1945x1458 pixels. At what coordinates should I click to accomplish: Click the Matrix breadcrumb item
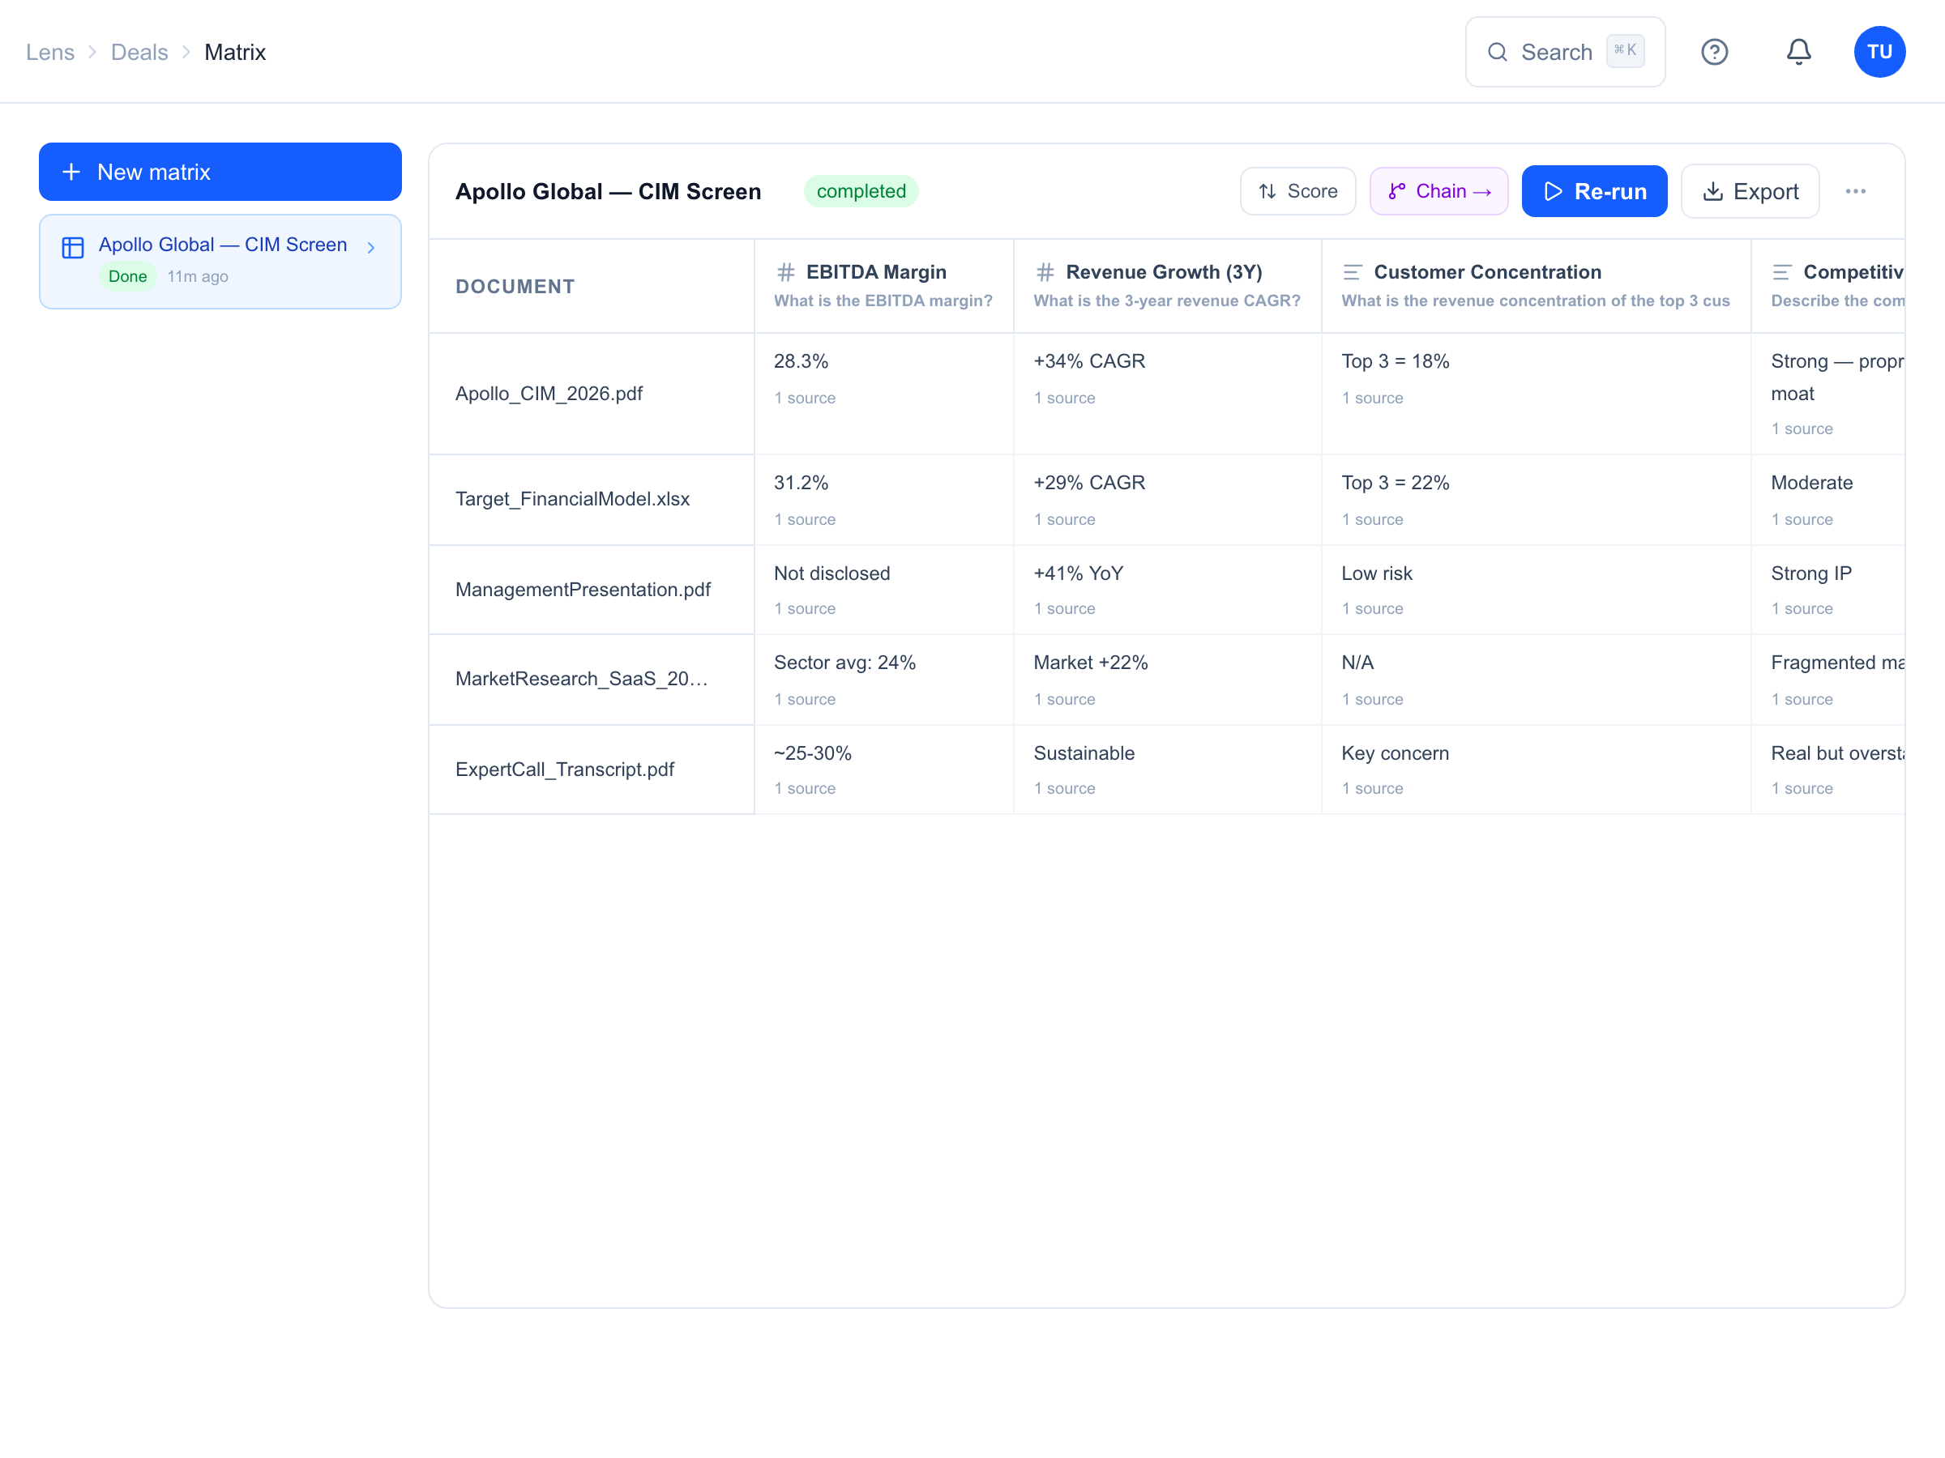click(235, 52)
